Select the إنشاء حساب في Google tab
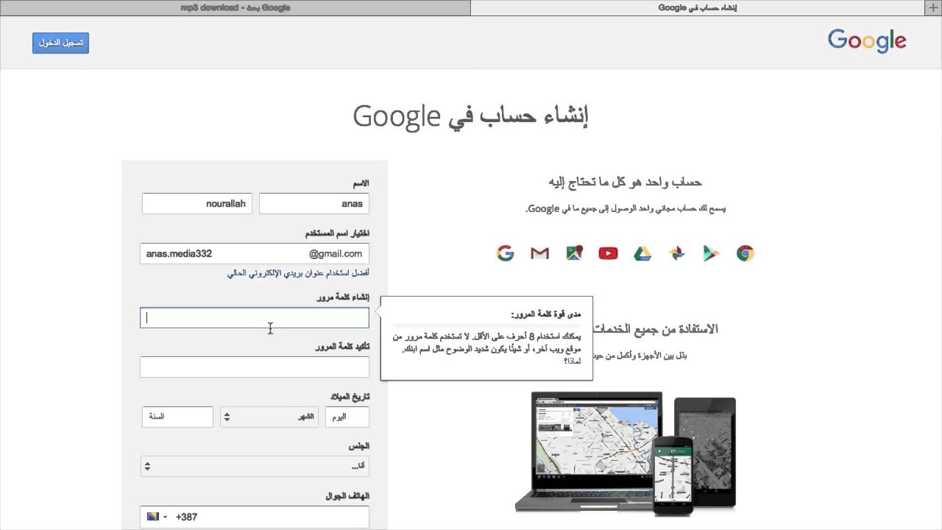The height and width of the screenshot is (530, 942). point(698,7)
